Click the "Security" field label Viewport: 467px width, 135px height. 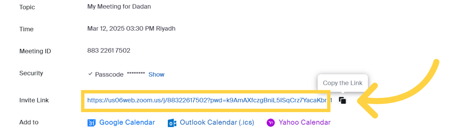31,73
